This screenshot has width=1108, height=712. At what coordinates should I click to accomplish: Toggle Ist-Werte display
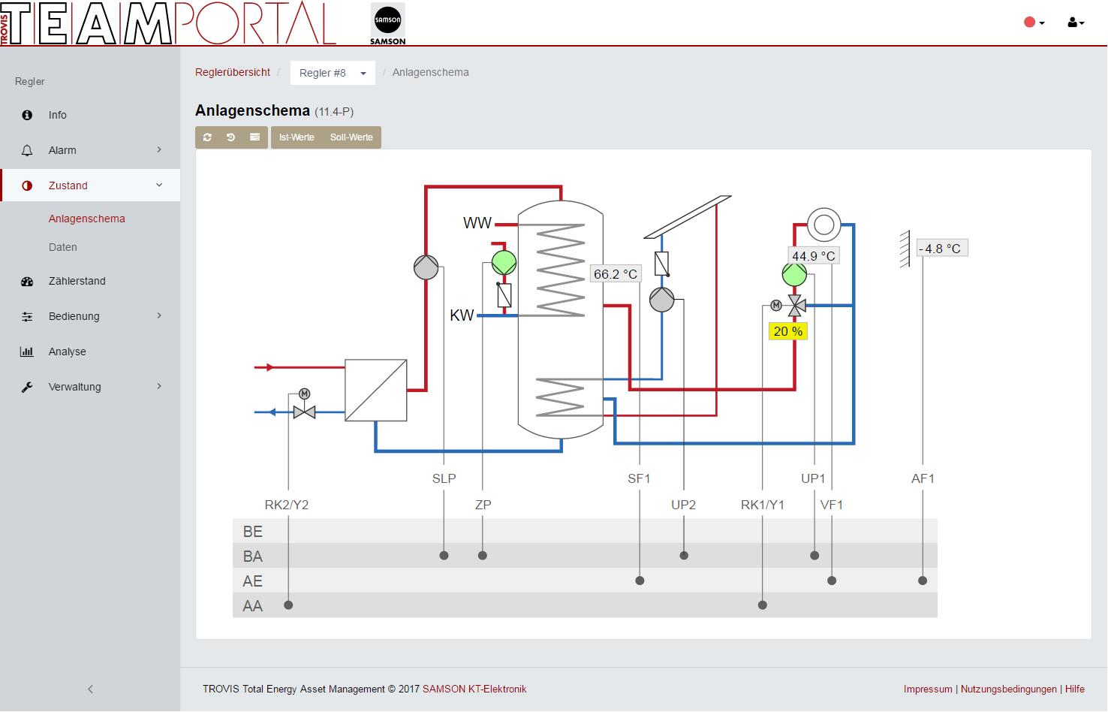297,137
